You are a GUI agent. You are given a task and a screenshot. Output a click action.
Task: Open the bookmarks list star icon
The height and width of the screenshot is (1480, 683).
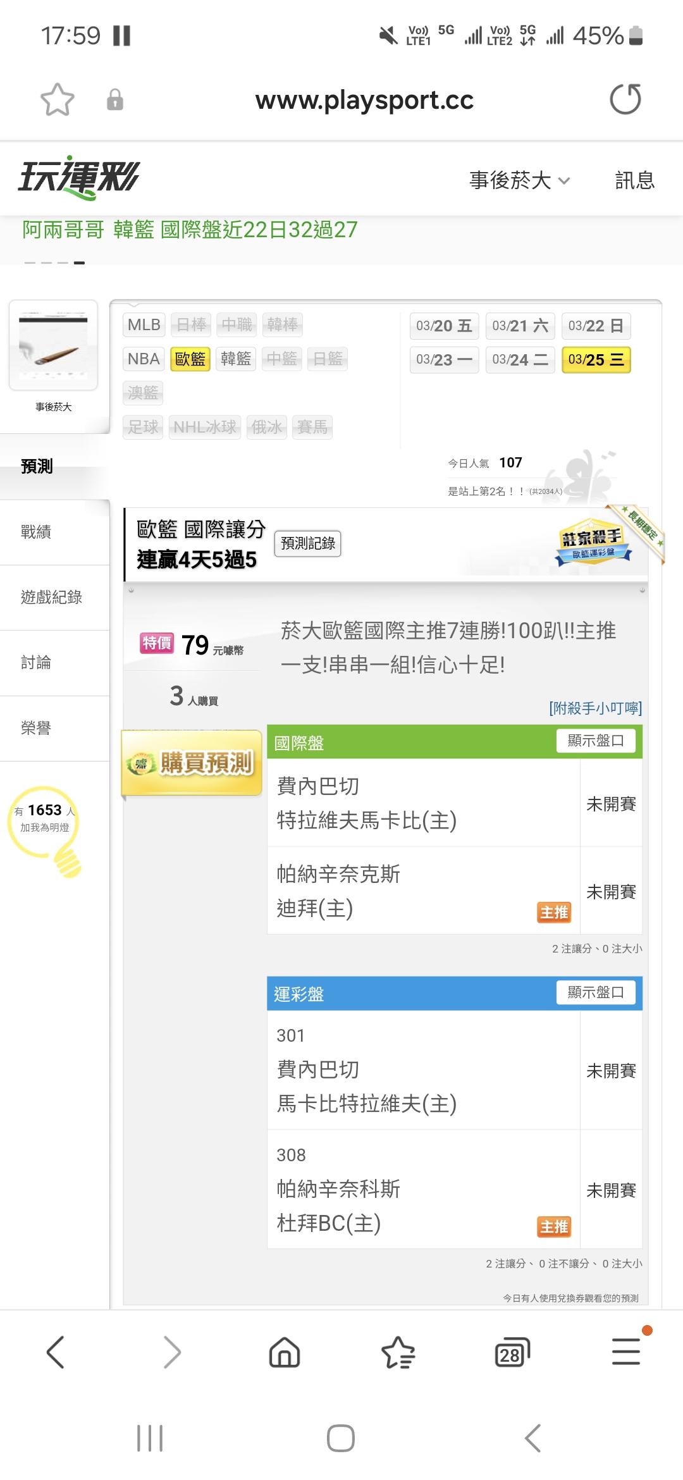pos(398,1352)
